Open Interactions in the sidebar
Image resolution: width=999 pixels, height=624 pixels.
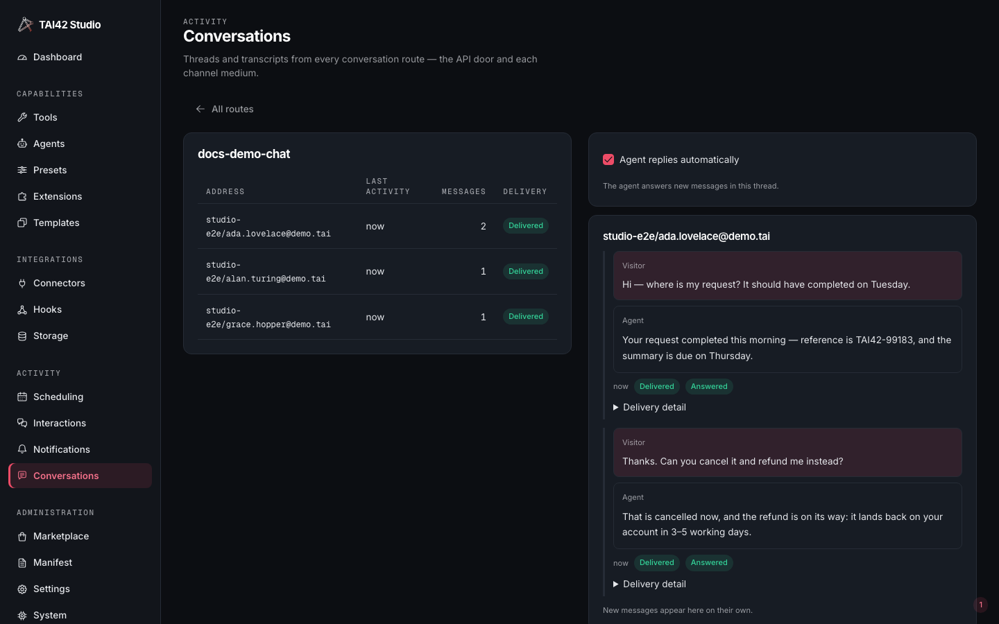[80, 424]
